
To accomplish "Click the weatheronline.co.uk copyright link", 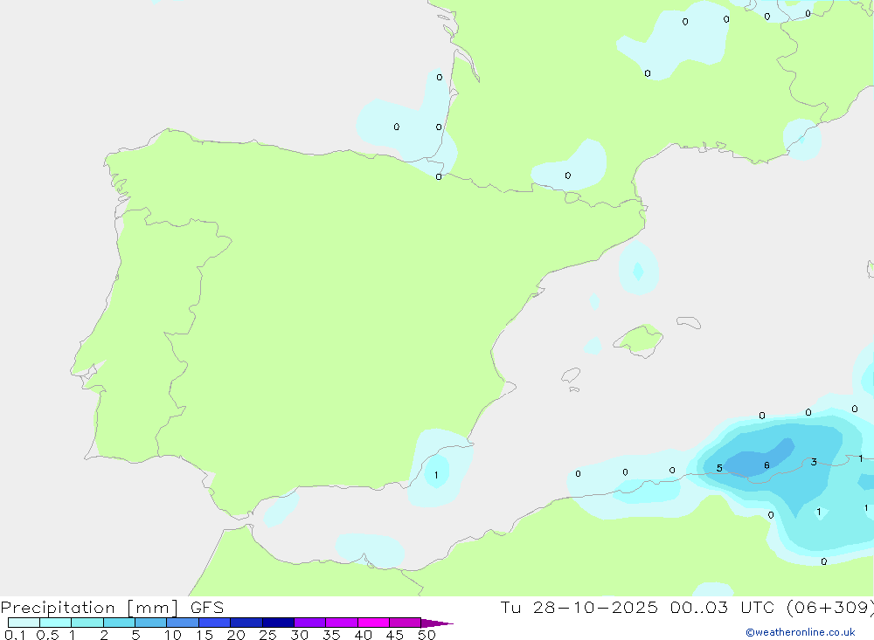I will pyautogui.click(x=801, y=632).
